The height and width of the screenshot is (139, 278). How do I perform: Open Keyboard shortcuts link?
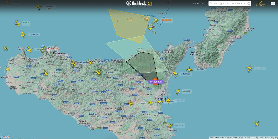pos(217,138)
